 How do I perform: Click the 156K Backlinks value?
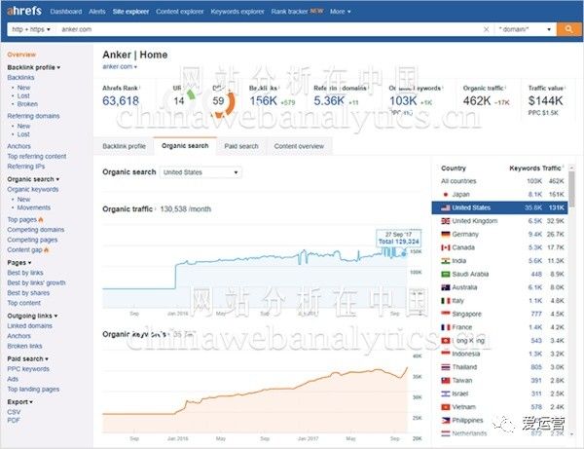pos(264,101)
